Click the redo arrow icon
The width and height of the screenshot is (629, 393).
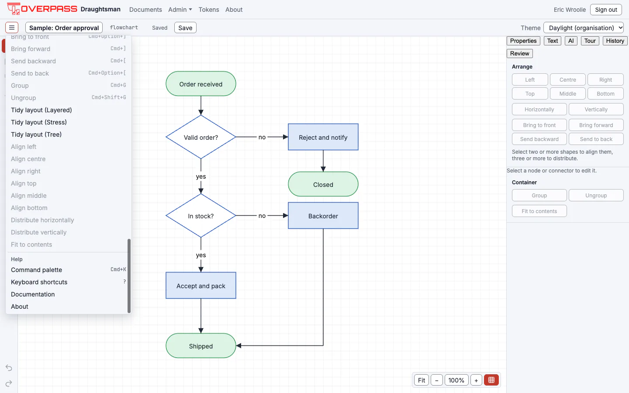pyautogui.click(x=9, y=383)
